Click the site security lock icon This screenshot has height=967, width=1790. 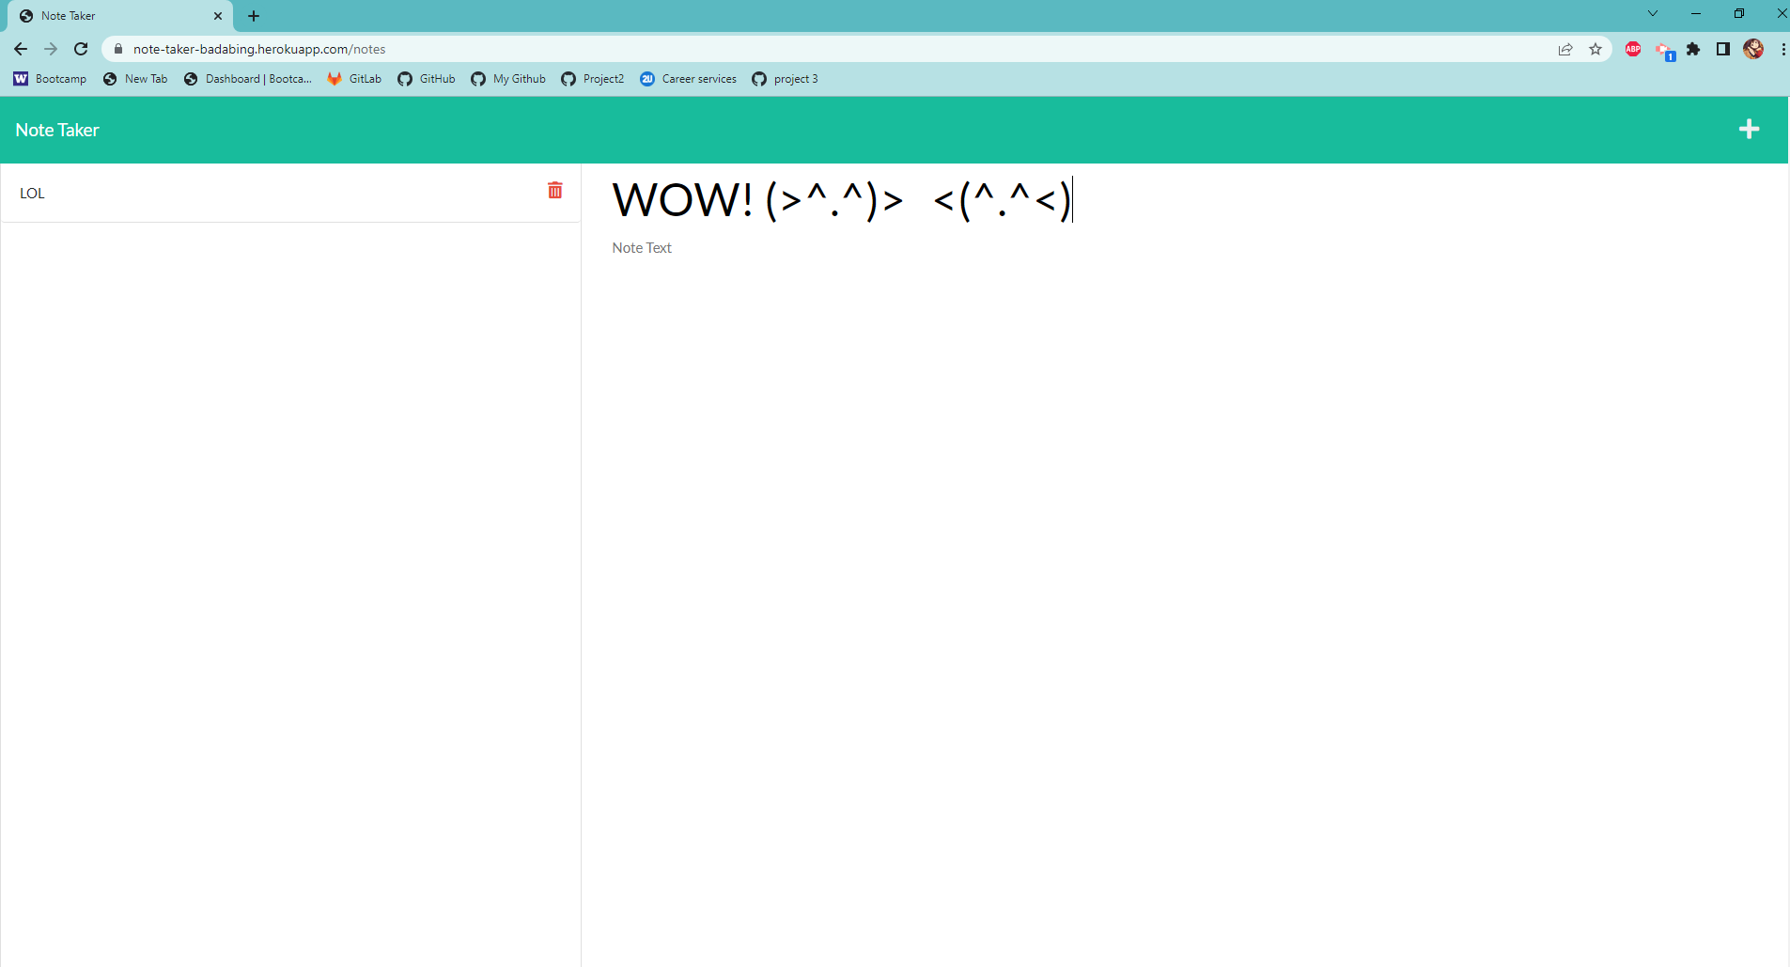[x=117, y=48]
